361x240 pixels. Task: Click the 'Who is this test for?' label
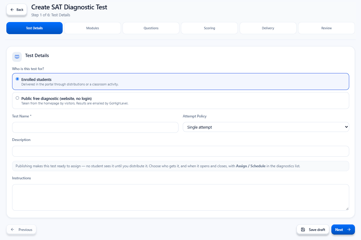point(28,69)
